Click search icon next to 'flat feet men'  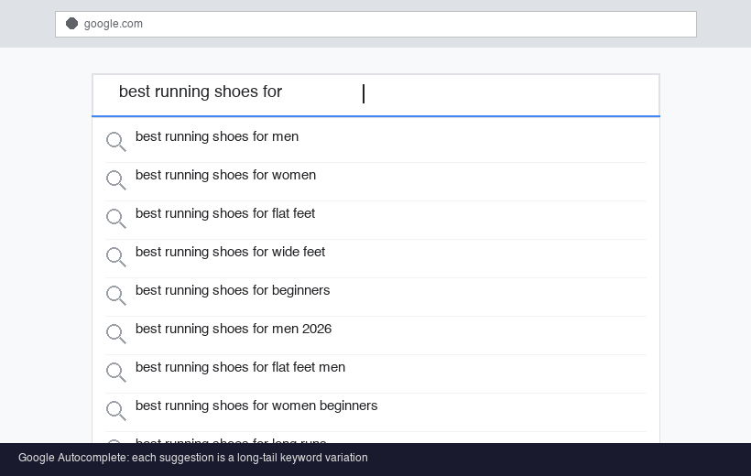(116, 372)
